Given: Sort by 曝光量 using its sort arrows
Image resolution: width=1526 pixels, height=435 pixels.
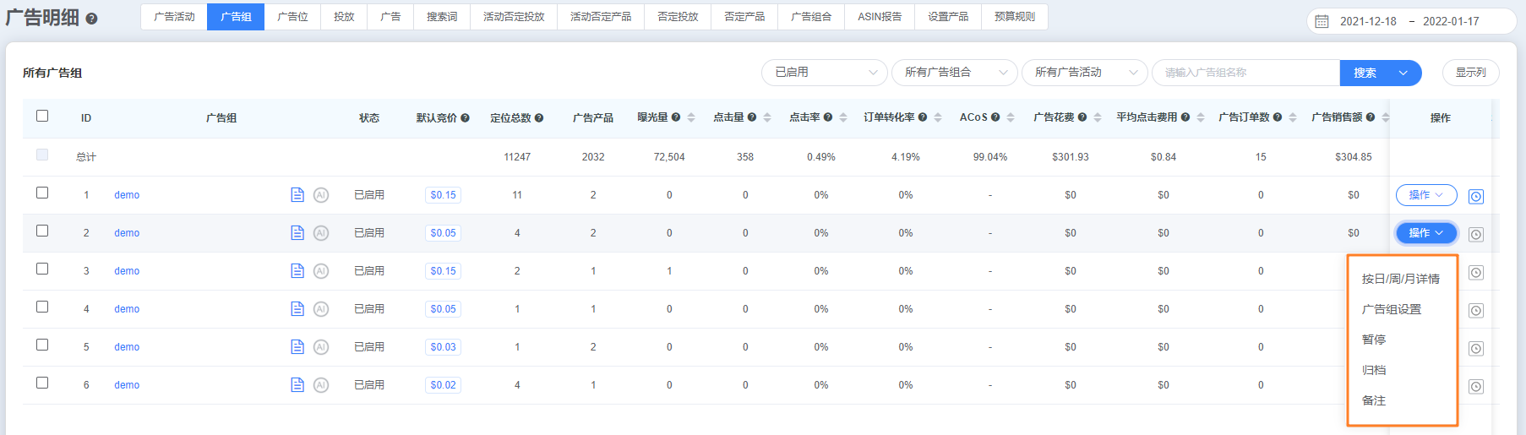Looking at the screenshot, I should pyautogui.click(x=691, y=117).
